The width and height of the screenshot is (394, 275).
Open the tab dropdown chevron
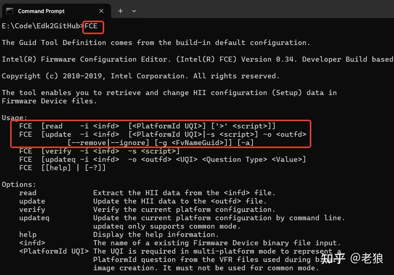134,11
